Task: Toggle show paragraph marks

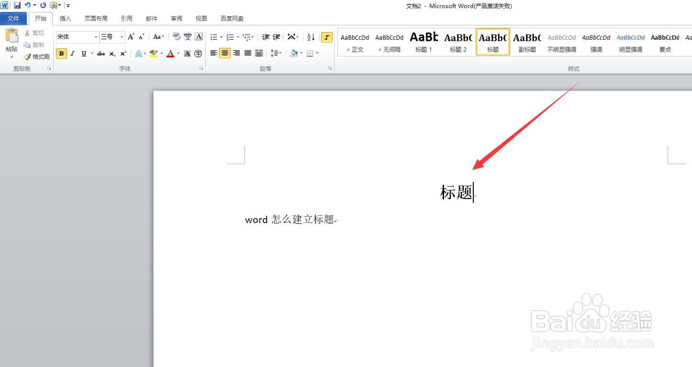Action: pyautogui.click(x=326, y=37)
